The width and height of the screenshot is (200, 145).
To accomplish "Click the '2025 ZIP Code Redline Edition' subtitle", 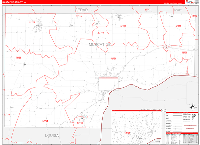I will point(173,3).
